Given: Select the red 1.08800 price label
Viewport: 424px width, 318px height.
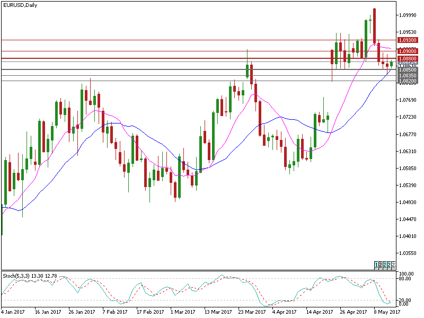Looking at the screenshot, I should coord(408,58).
